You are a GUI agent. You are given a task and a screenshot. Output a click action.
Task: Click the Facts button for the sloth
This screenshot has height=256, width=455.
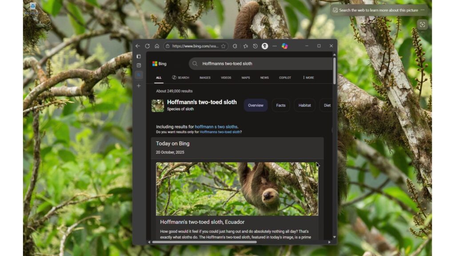click(280, 105)
